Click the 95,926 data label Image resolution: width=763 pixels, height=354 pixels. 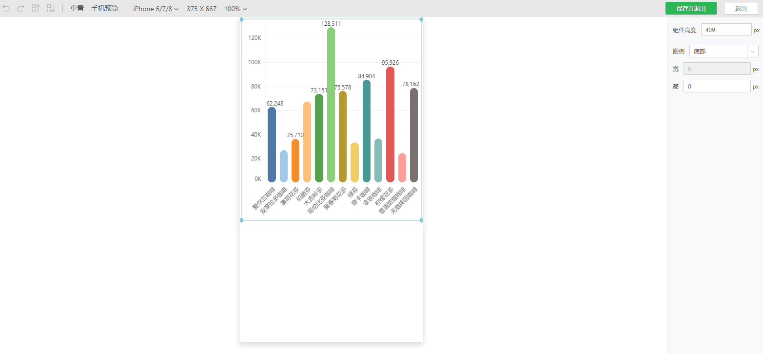coord(390,63)
